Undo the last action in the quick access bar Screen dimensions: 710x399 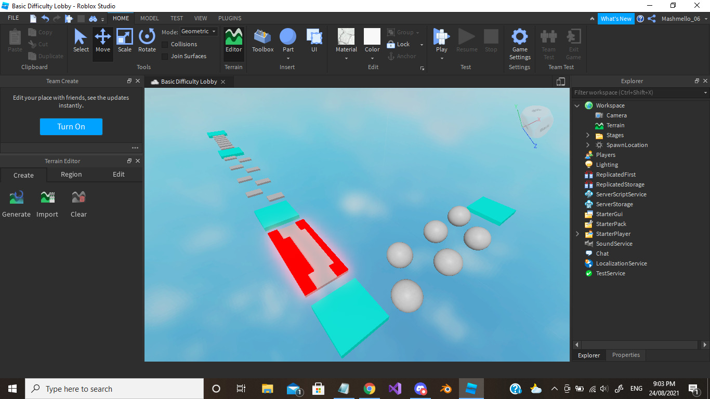[45, 19]
